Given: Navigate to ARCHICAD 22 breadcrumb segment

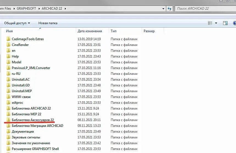Looking at the screenshot, I should pyautogui.click(x=52, y=9).
